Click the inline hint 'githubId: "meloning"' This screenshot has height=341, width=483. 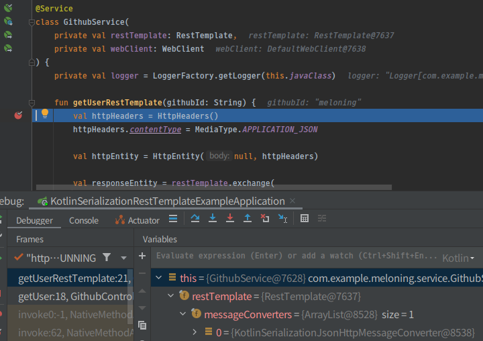pyautogui.click(x=313, y=102)
